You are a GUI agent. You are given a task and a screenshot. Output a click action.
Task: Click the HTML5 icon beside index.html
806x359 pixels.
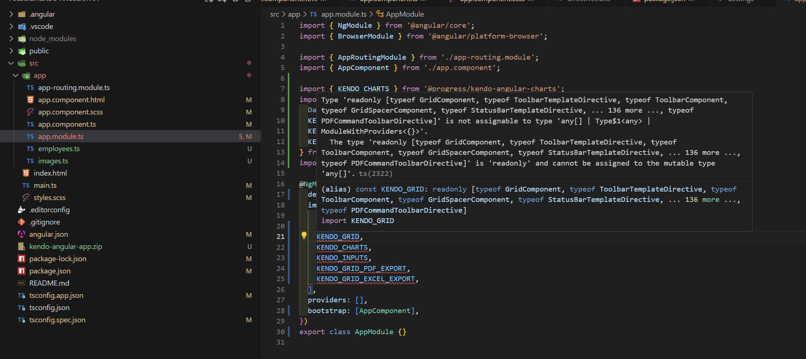[26, 173]
